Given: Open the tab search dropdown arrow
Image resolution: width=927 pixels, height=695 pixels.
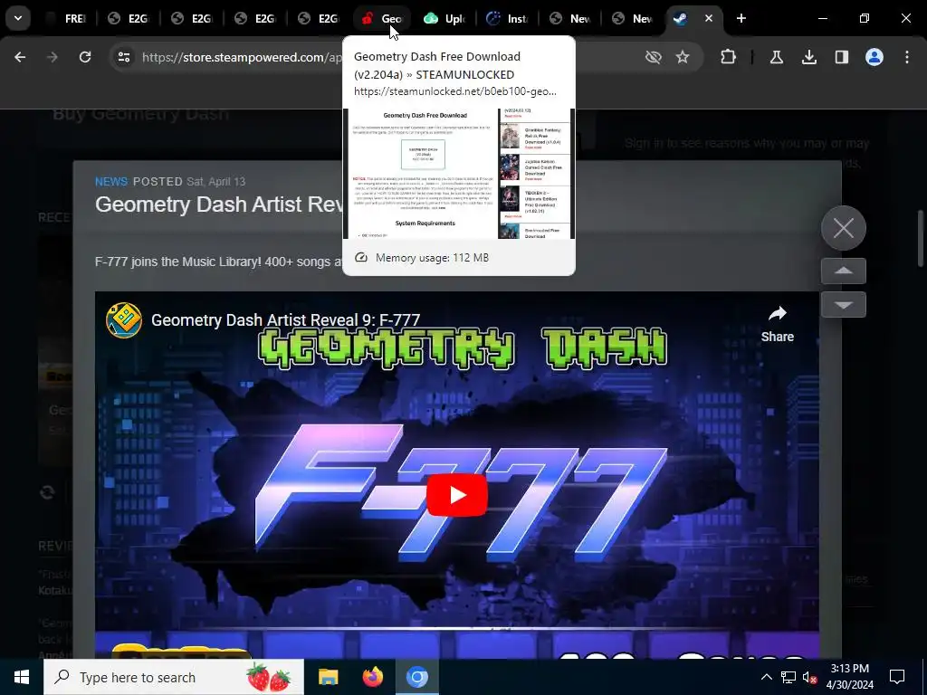Looking at the screenshot, I should coord(18,18).
